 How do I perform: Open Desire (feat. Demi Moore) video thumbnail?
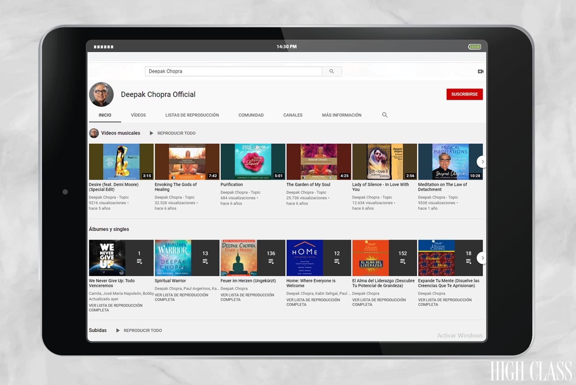pyautogui.click(x=121, y=162)
